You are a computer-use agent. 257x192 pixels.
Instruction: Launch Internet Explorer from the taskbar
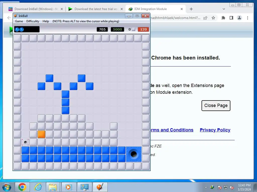coord(38,187)
